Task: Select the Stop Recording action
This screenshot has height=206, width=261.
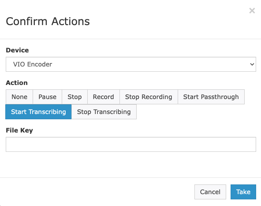Action: point(149,97)
